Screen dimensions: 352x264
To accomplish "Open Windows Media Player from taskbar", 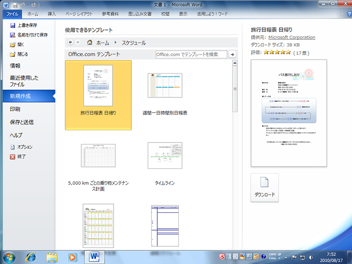I will 72,257.
